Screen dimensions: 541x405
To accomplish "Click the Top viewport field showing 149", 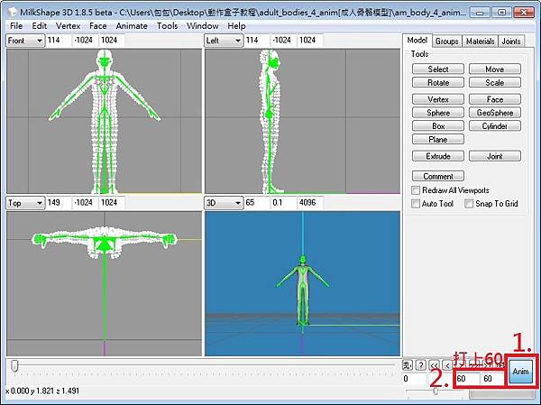I will click(59, 203).
